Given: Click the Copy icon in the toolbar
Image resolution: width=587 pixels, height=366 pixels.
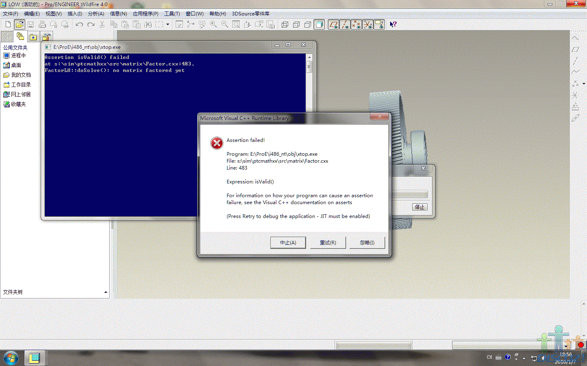Looking at the screenshot, I should pyautogui.click(x=114, y=24).
